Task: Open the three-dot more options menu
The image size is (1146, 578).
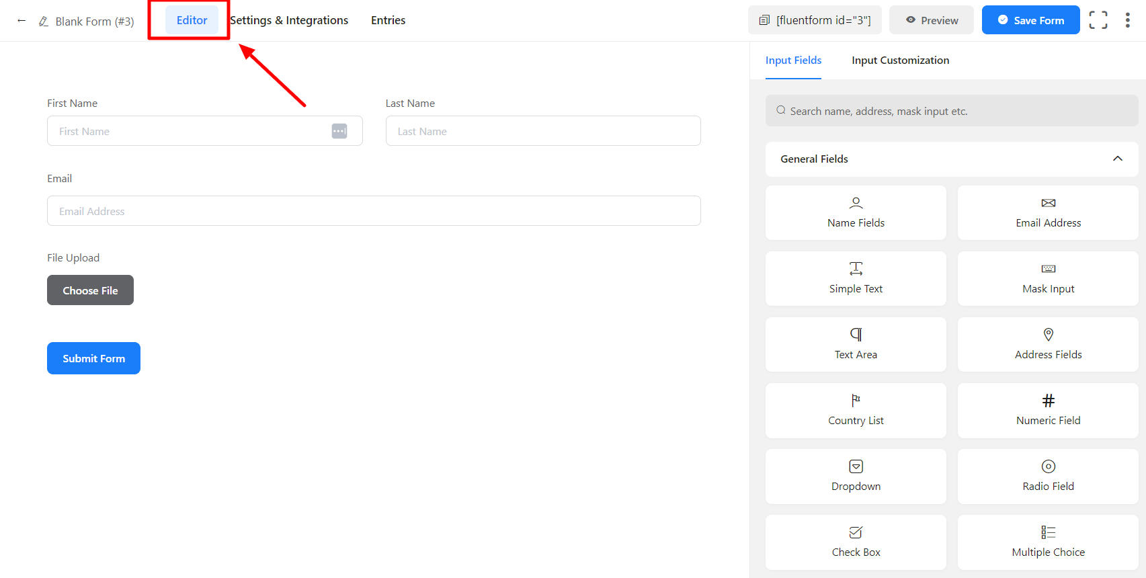Action: [1127, 20]
